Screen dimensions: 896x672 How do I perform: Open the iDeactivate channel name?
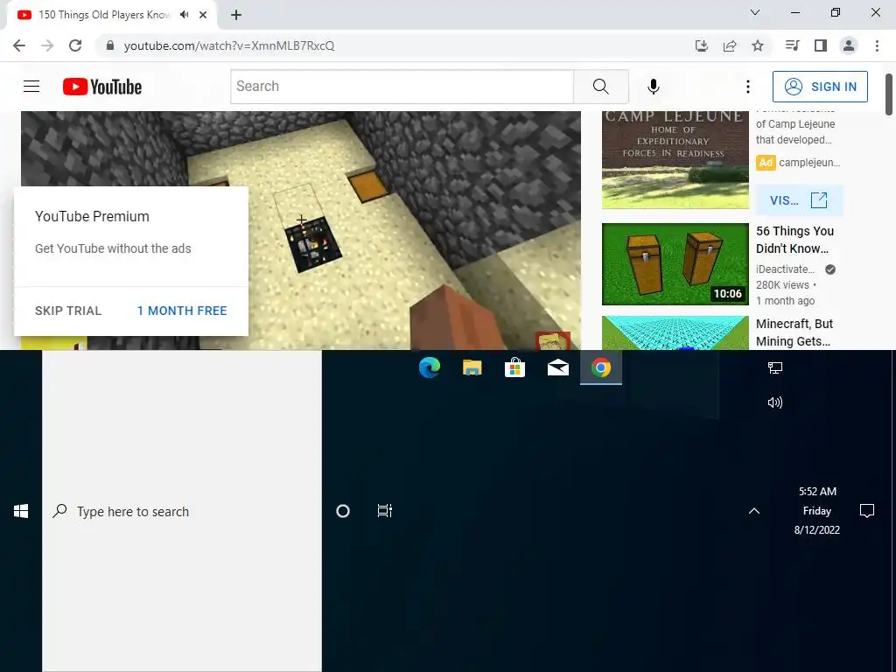point(785,269)
